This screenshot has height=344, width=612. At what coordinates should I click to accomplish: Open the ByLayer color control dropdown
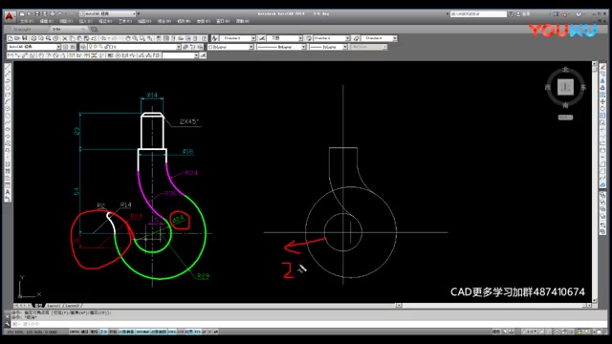point(230,47)
